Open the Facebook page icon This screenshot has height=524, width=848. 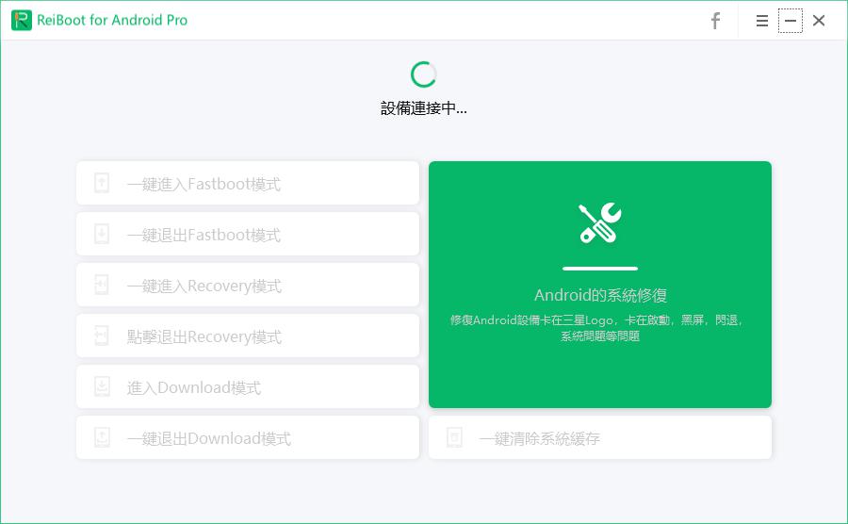click(715, 21)
